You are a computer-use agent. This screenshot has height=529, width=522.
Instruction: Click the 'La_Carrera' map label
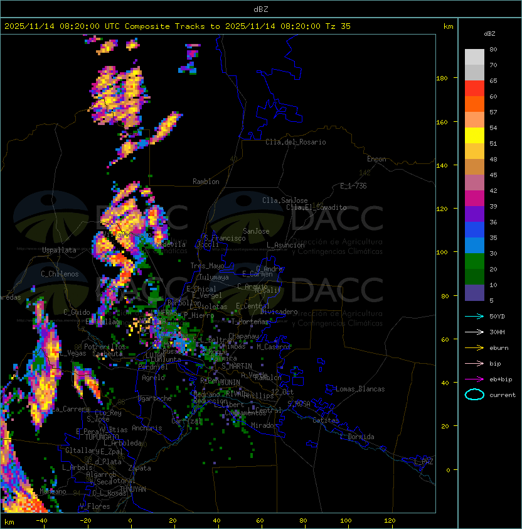(x=71, y=409)
